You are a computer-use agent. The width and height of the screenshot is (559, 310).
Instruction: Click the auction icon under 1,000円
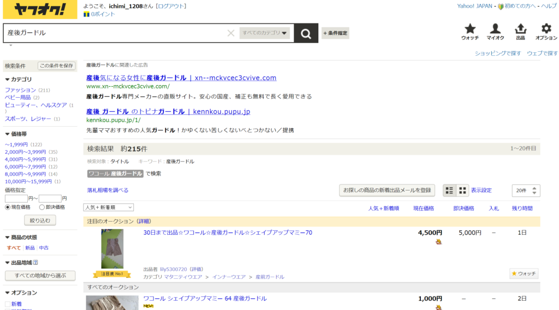[438, 307]
